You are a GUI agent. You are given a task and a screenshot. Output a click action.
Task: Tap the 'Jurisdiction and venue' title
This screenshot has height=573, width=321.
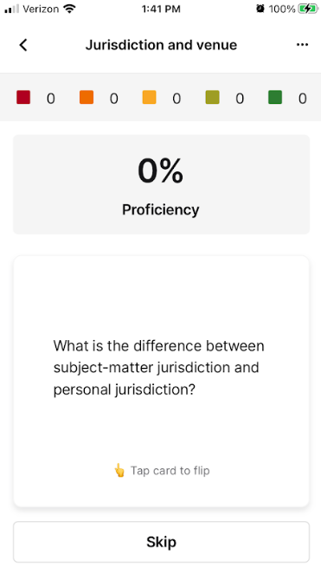point(162,45)
